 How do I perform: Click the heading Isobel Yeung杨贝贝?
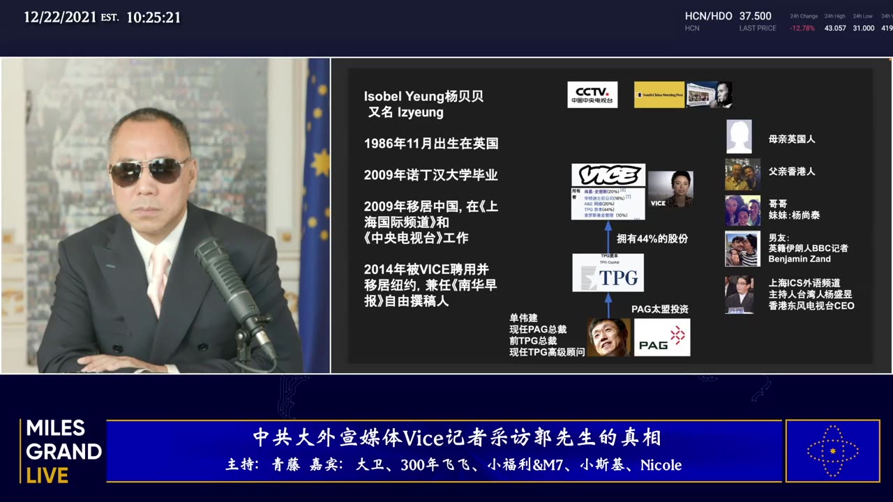(423, 97)
